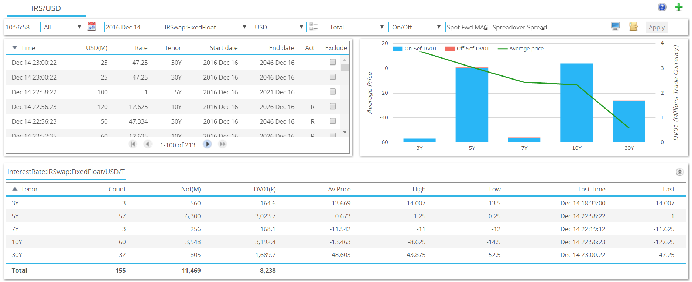Collapse the InterestRate summary panel
692x282 pixels.
(679, 172)
